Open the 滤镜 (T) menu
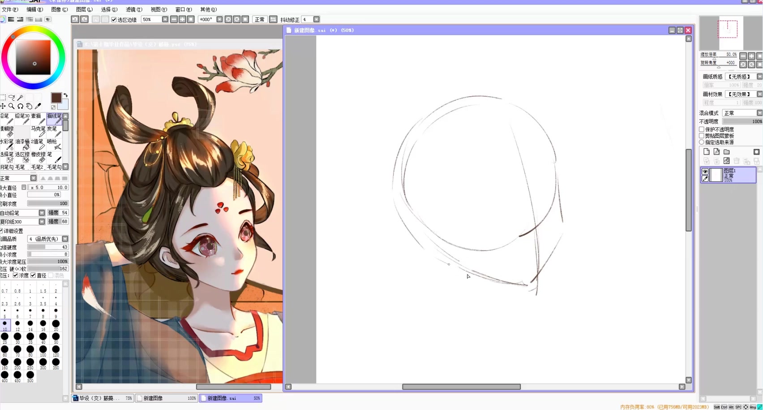Screen dimensions: 763x410 134,9
